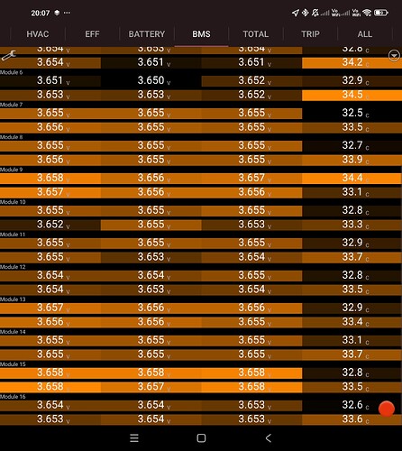Select the Module 6 label

11,72
